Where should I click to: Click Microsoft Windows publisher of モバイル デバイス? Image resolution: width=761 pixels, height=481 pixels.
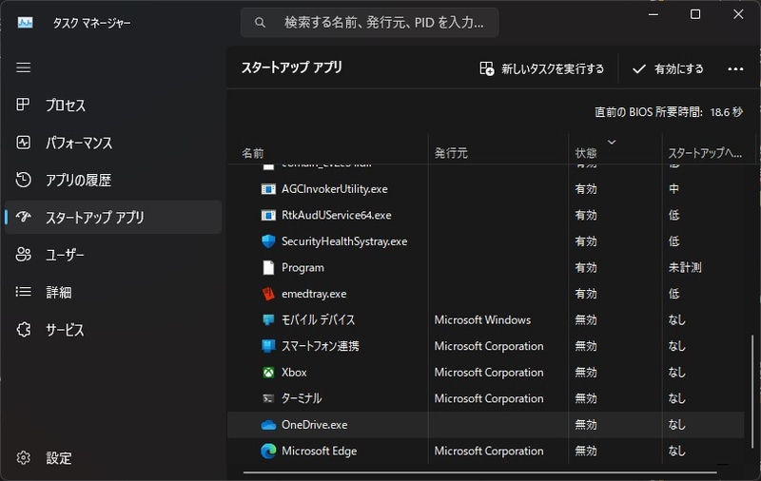[x=482, y=320]
